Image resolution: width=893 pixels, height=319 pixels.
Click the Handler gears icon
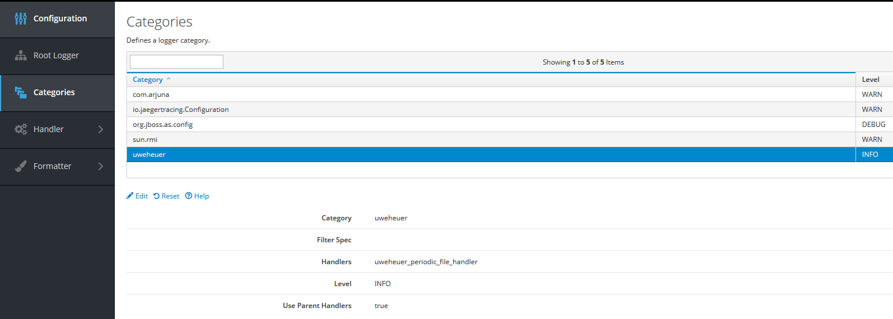(21, 129)
